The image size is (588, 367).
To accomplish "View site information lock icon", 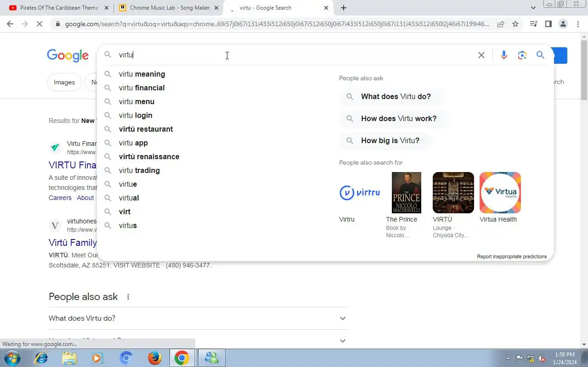I will (57, 24).
